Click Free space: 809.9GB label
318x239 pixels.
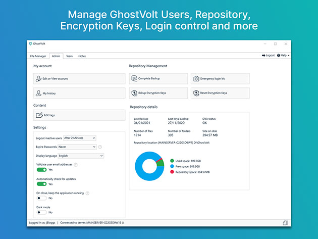click(188, 166)
